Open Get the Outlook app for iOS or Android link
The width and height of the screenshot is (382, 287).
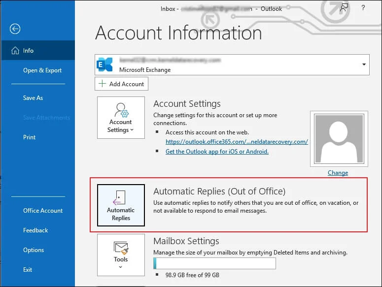[x=217, y=152]
